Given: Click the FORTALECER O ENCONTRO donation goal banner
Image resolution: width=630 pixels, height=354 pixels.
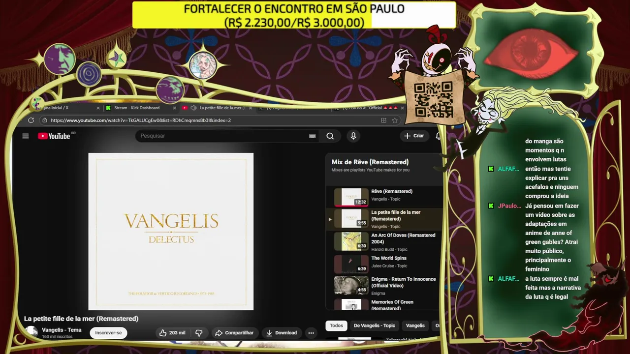Looking at the screenshot, I should [x=294, y=15].
